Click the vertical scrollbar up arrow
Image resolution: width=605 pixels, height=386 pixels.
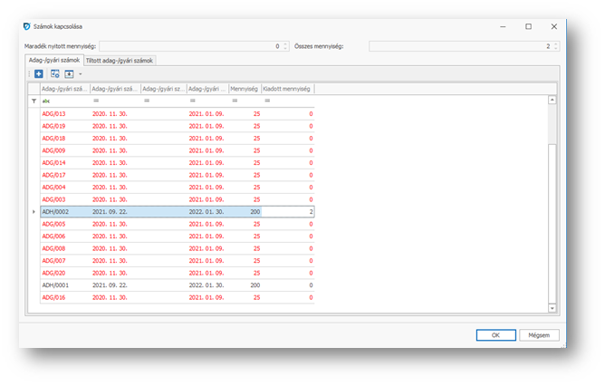(x=552, y=101)
